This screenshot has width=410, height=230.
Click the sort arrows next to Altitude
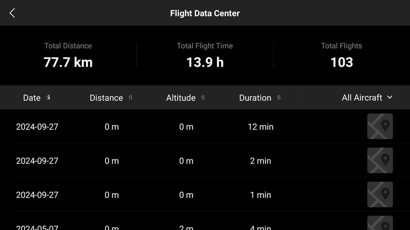point(203,98)
